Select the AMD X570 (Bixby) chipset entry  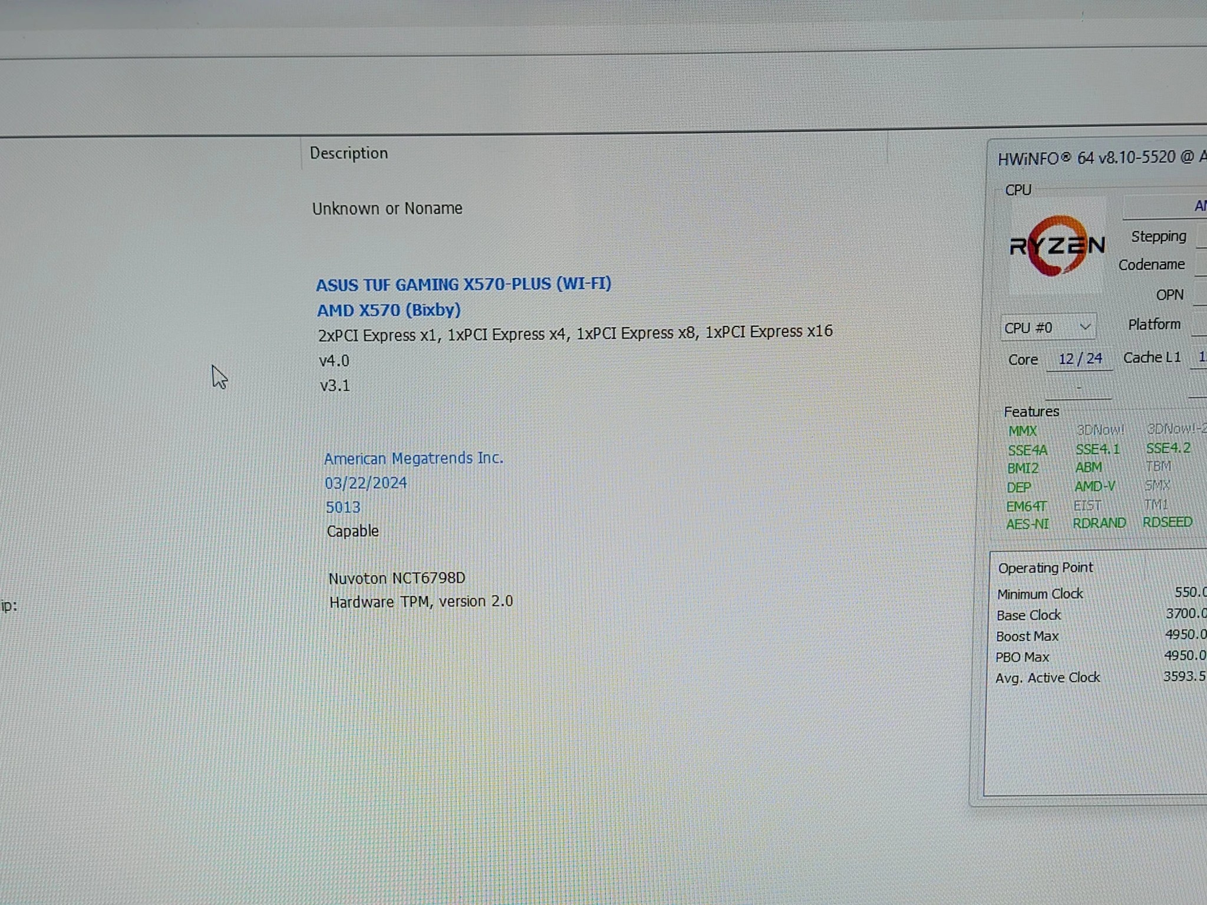tap(389, 310)
